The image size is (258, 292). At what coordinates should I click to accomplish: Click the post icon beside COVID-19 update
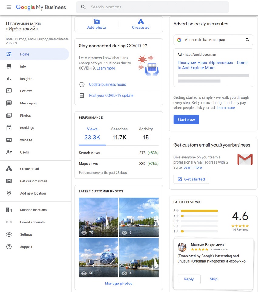coord(82,96)
